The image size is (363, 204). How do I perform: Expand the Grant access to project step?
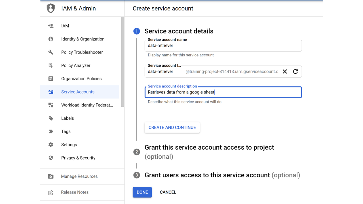[x=209, y=147]
